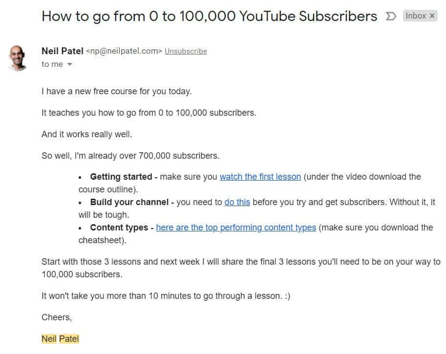Image resolution: width=446 pixels, height=354 pixels.
Task: Open Neil Patel's profile photo avatar
Action: [x=18, y=58]
